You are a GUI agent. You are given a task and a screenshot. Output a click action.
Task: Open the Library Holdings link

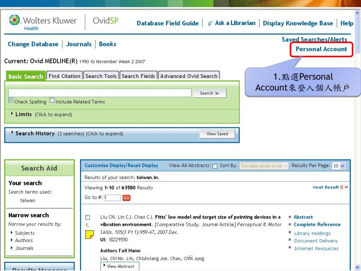[312, 234]
